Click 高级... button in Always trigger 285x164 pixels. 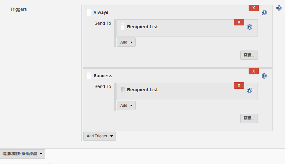click(249, 55)
